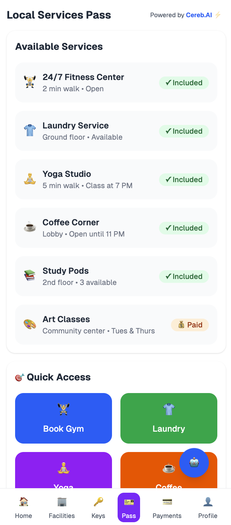Viewport: 231px width, 525px height.
Task: Open the Cereb.AI link in header
Action: coord(199,15)
